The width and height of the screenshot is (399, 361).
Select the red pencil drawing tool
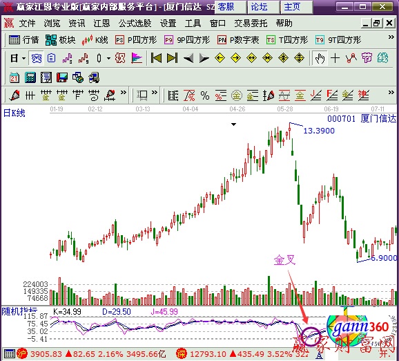14,96
